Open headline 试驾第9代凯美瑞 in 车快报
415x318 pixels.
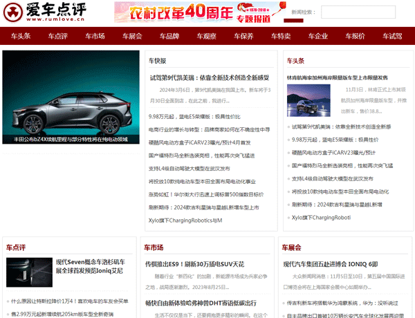(210, 78)
